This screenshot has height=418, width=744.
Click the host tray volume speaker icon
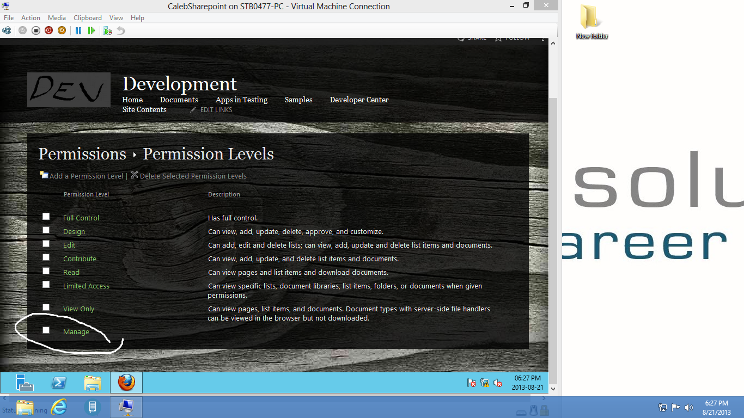click(x=689, y=407)
